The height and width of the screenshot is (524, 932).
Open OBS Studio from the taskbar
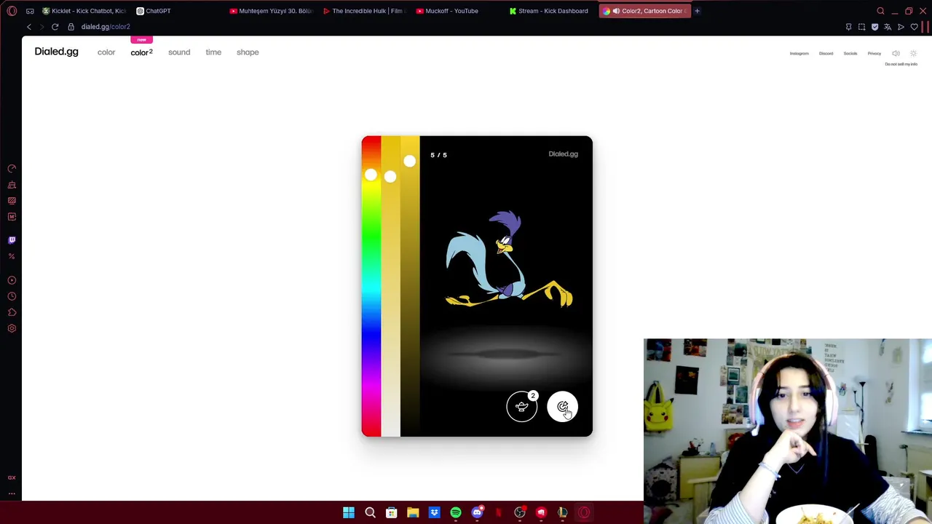point(520,513)
